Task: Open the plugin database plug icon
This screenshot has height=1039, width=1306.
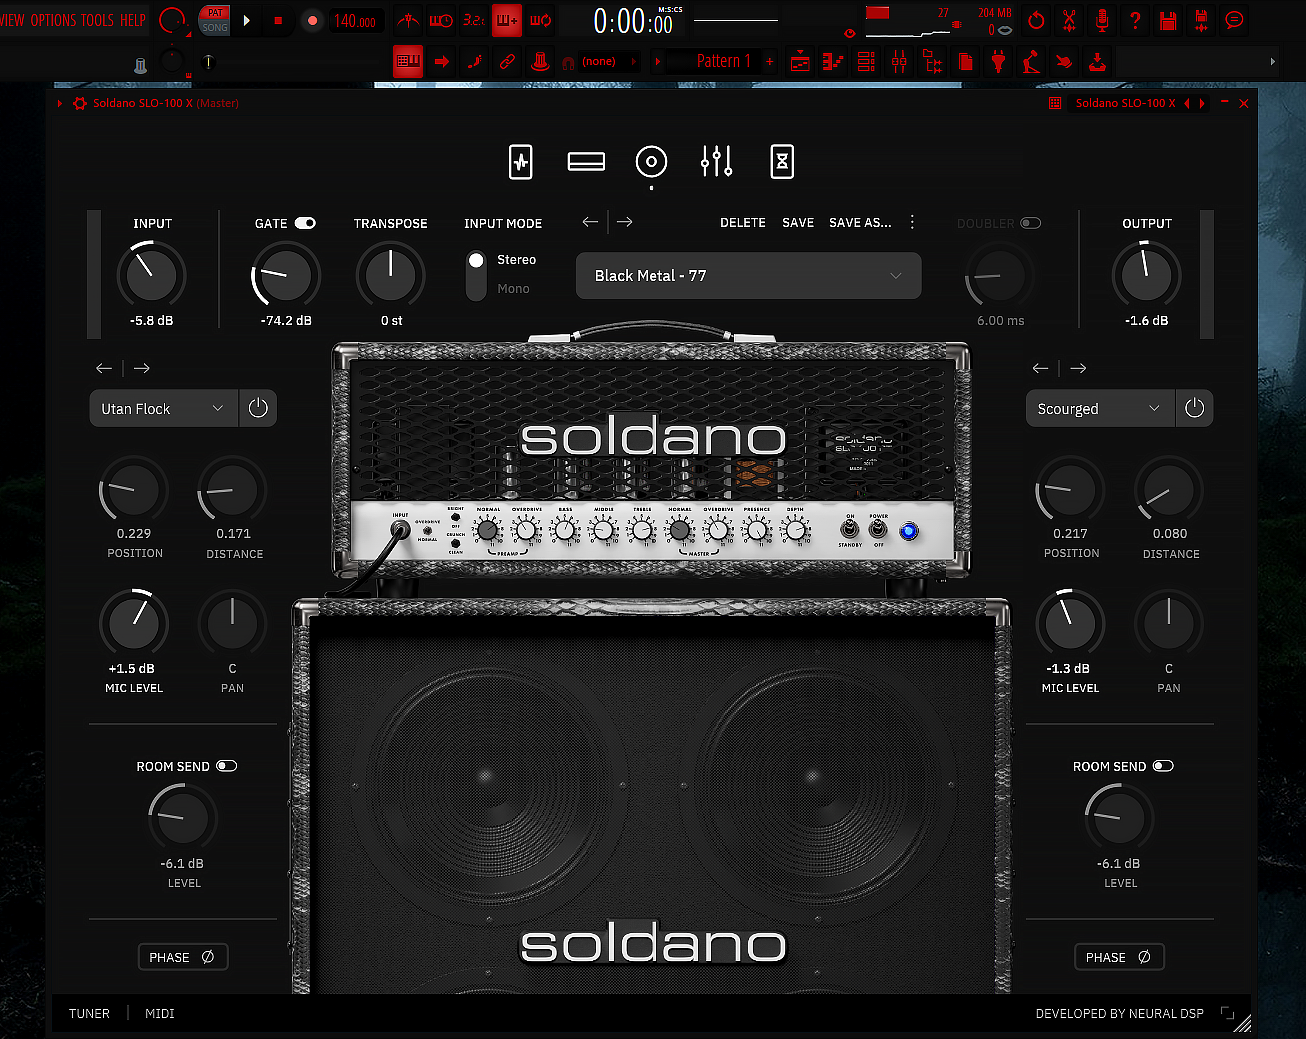Action: pos(998,62)
